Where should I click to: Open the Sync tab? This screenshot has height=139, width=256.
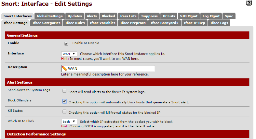(x=229, y=16)
